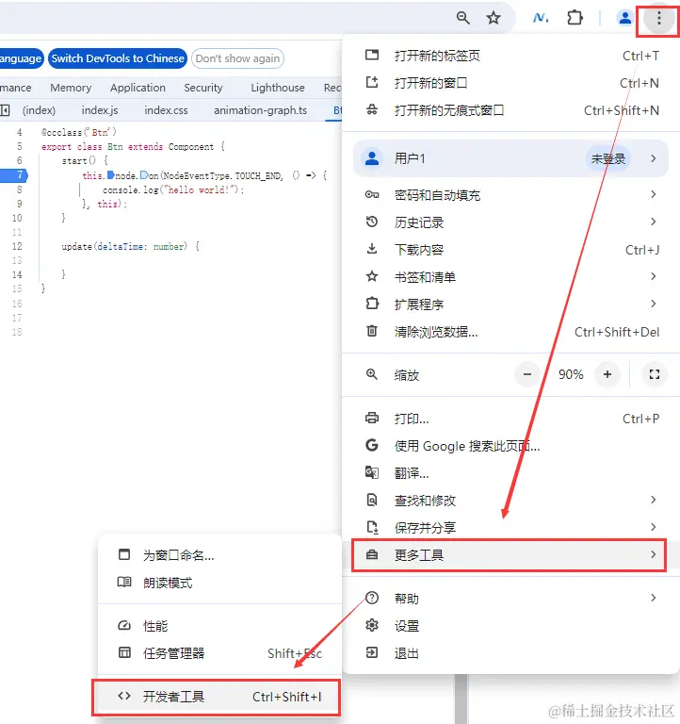Expand 更多工具 submenu arrow
Screen dimensions: 680x724
[654, 554]
